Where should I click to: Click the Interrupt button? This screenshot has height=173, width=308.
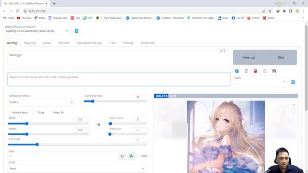249,57
